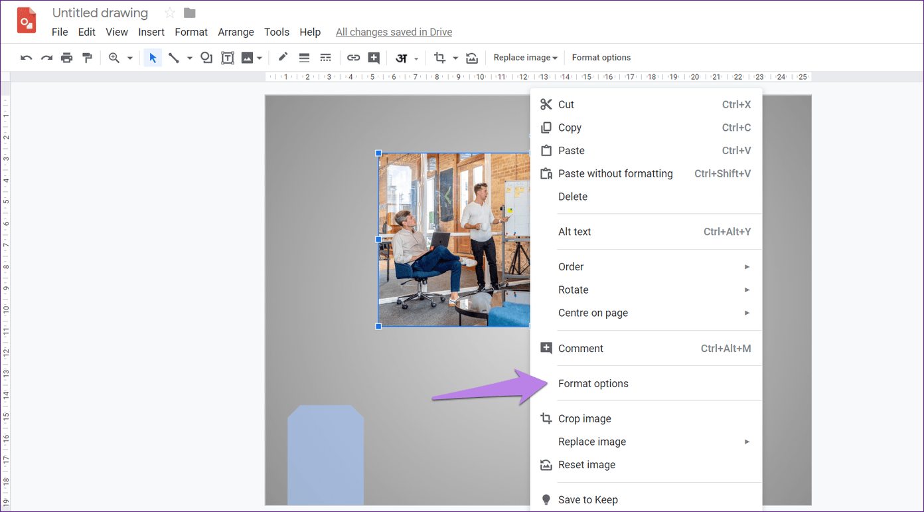Open the Replace image toolbar dropdown

(x=525, y=58)
